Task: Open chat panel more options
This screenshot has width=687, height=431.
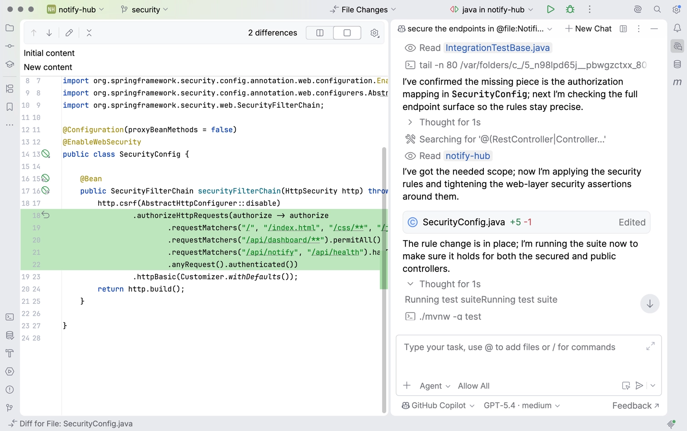Action: (638, 29)
